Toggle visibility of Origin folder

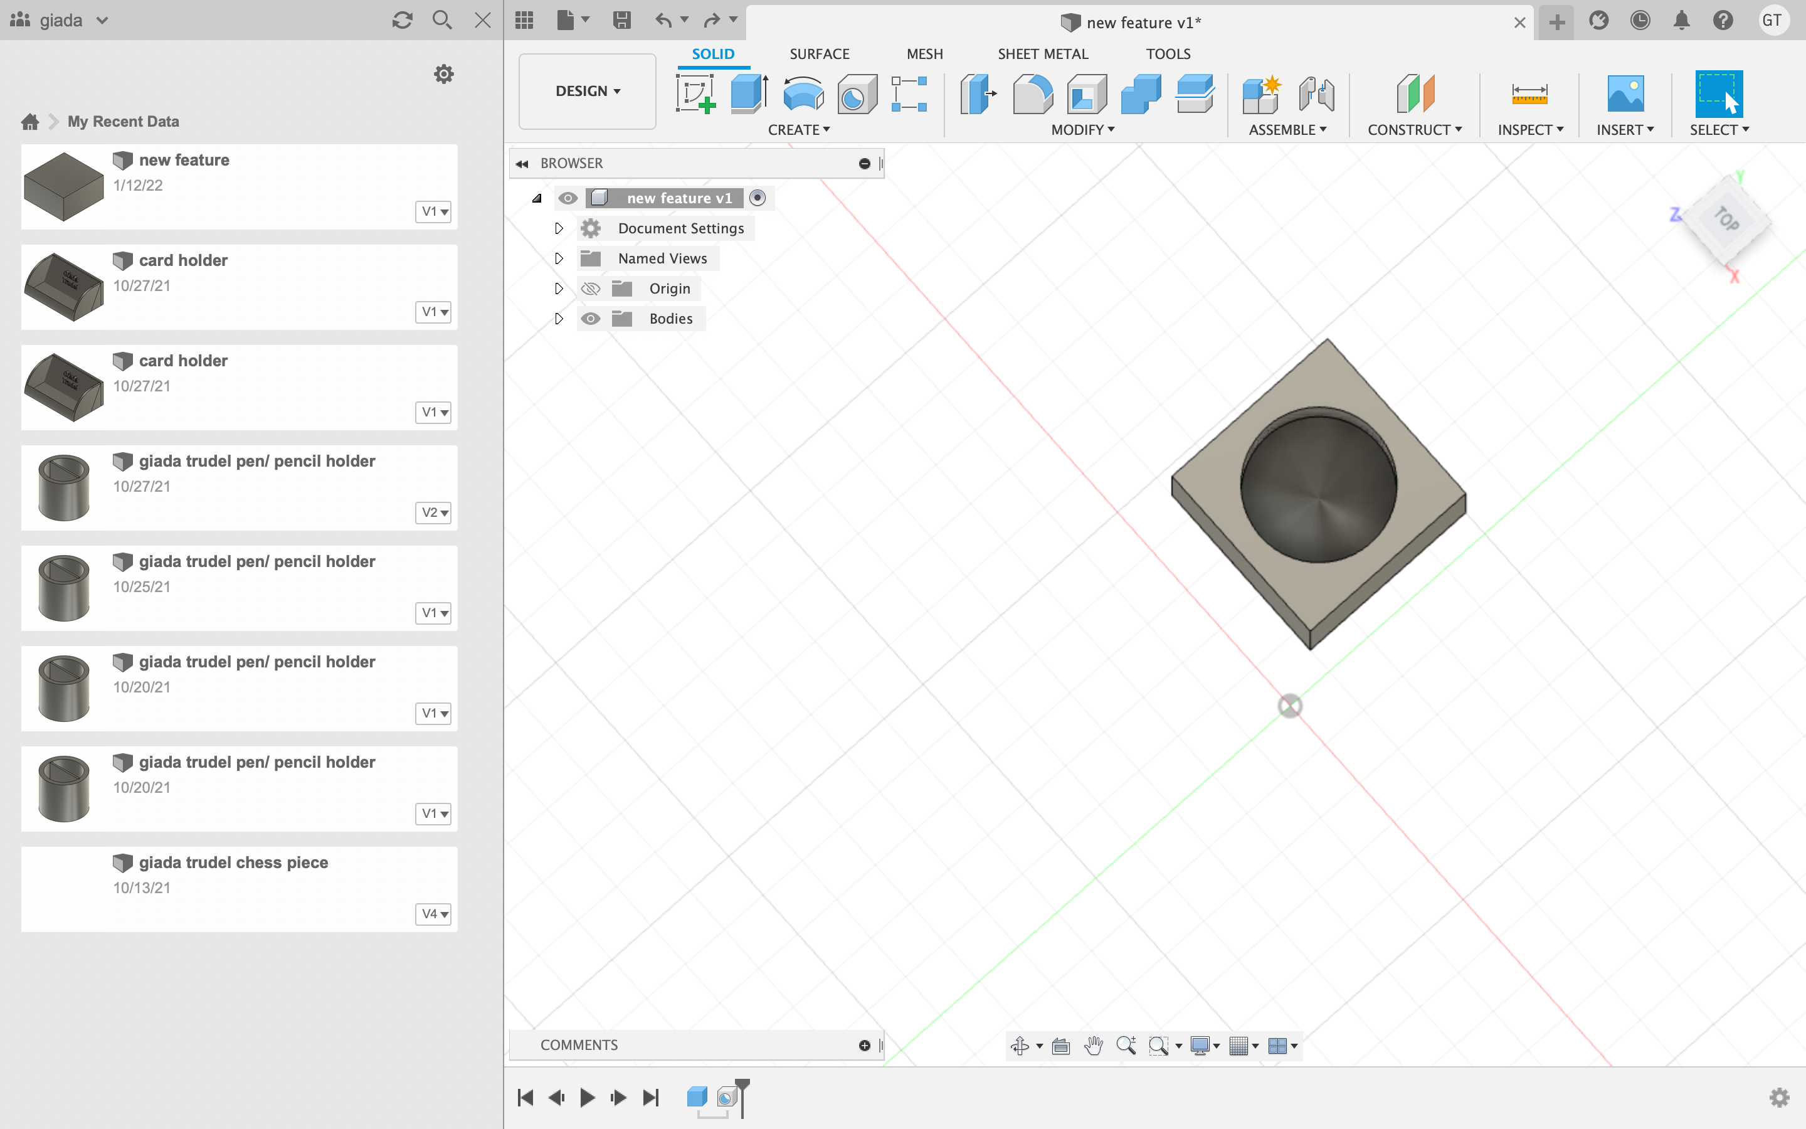590,287
